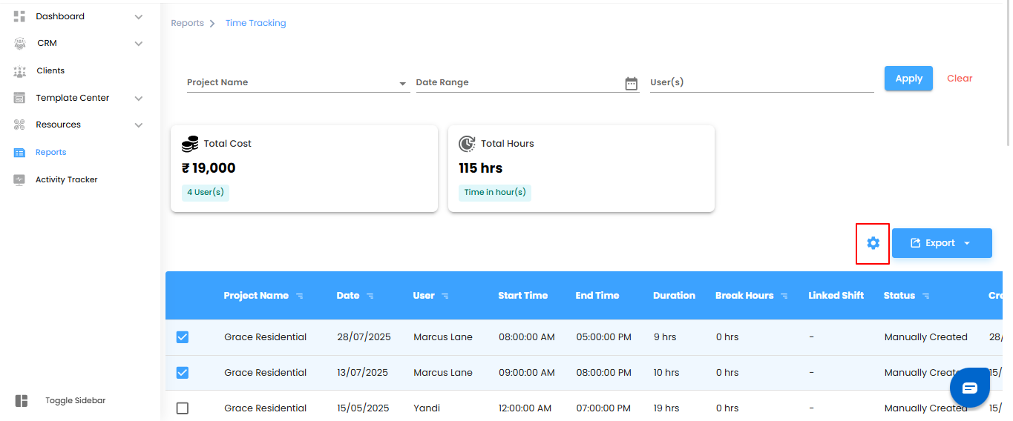Open the chat support bubble
The image size is (1013, 421).
pos(970,388)
